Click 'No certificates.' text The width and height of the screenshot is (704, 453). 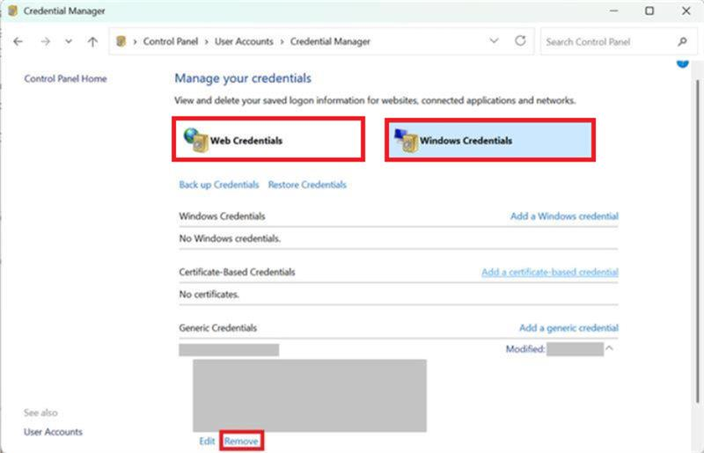(x=209, y=295)
